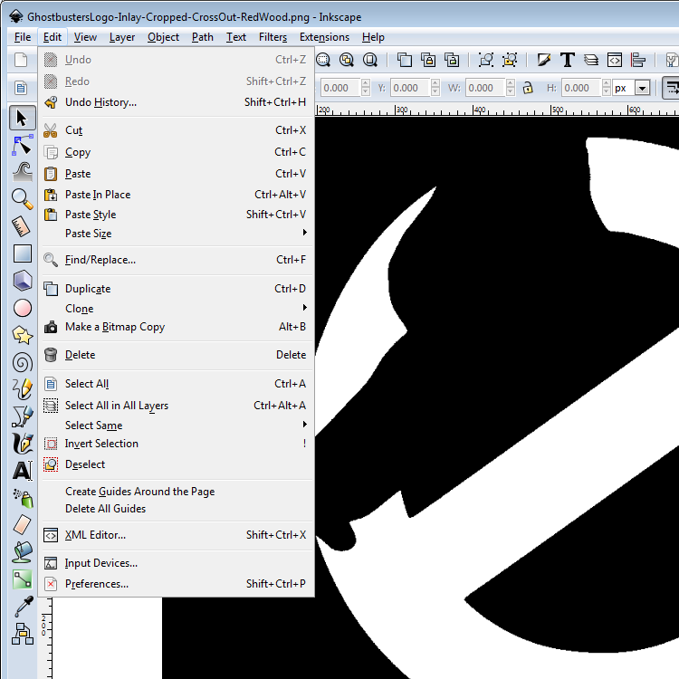Select the Rectangle tool
The height and width of the screenshot is (679, 679).
tap(22, 253)
